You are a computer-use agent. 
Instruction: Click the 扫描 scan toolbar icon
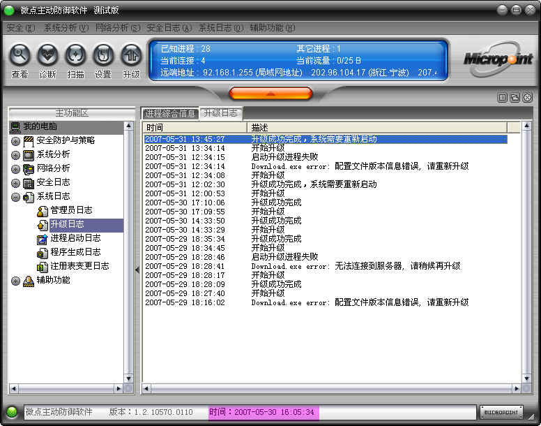click(x=75, y=54)
